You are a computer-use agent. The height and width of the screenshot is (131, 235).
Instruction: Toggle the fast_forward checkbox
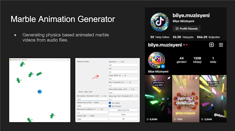110,106
